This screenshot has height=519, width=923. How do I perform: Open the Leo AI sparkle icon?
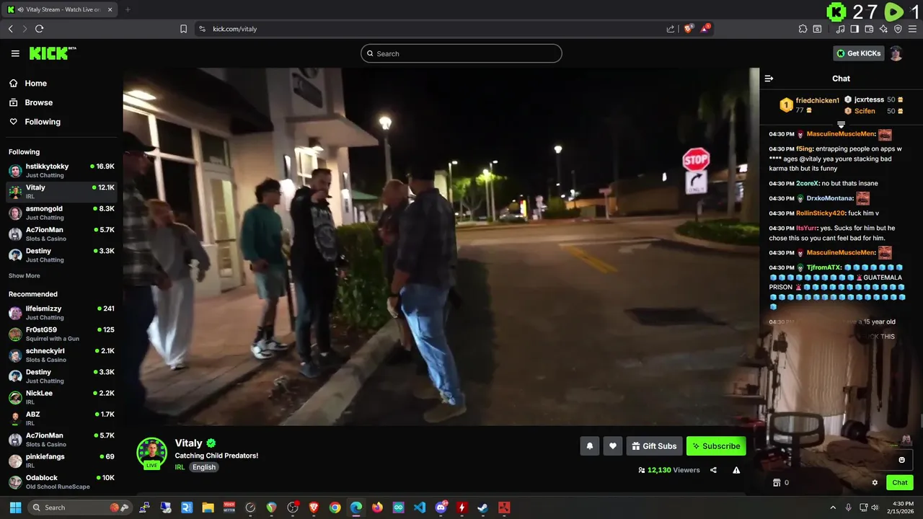pos(883,29)
